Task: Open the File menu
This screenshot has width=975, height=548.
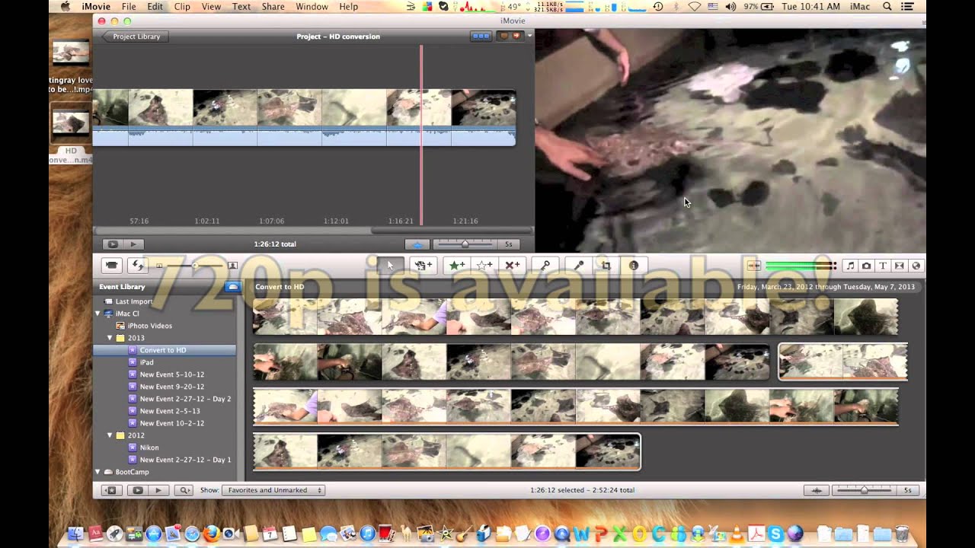Action: [129, 7]
